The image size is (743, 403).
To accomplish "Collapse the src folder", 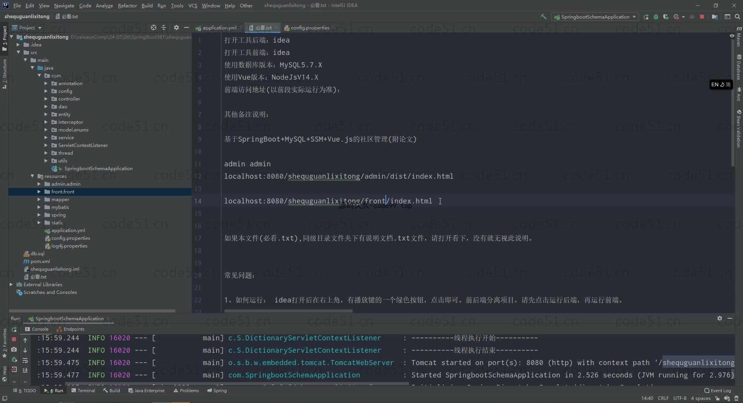I will pyautogui.click(x=18, y=52).
